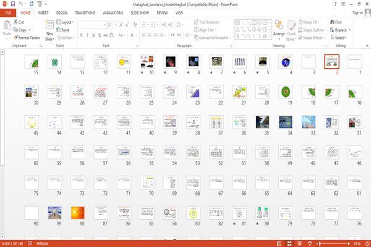The width and height of the screenshot is (371, 247).
Task: Open the Layout dropdown
Action: (65, 22)
